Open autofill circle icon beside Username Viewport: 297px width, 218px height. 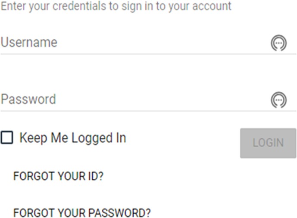coord(278,43)
